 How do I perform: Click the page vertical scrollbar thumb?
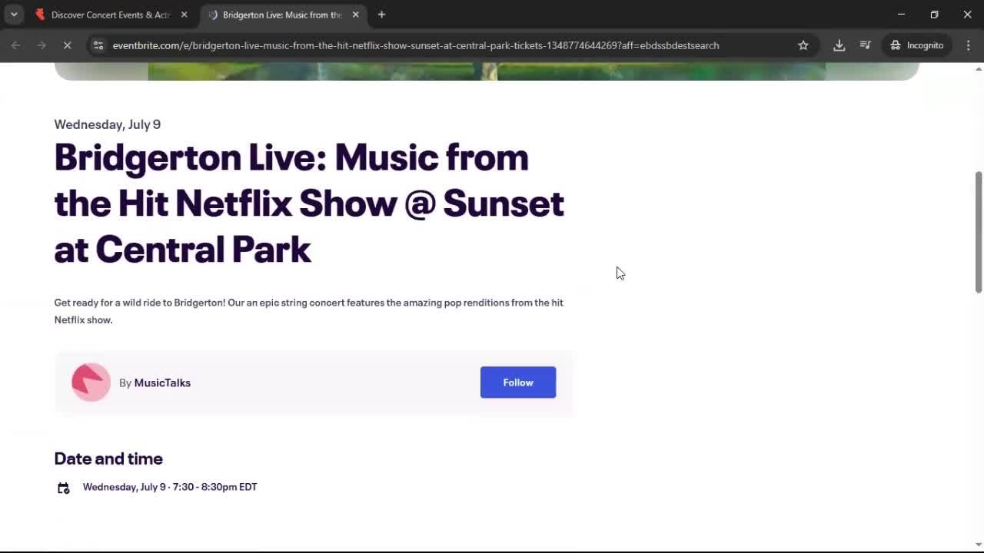[x=979, y=232]
